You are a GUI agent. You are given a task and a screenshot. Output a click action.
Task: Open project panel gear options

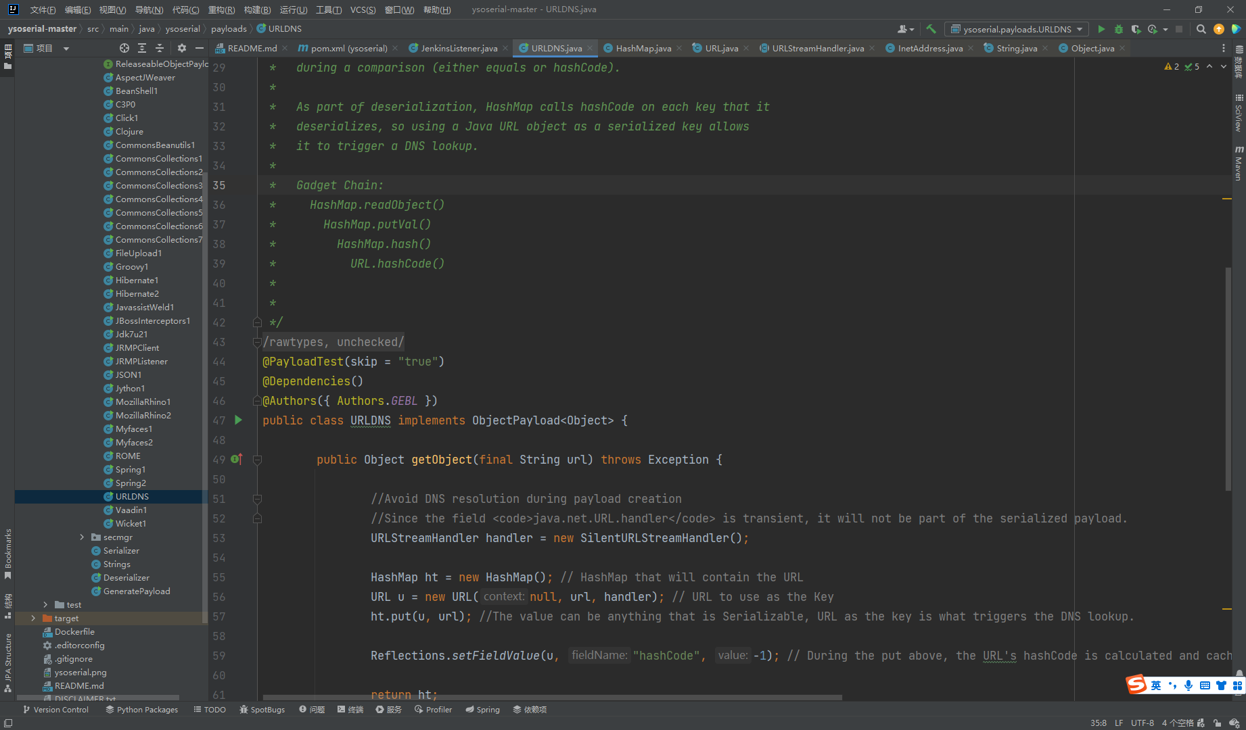click(181, 48)
